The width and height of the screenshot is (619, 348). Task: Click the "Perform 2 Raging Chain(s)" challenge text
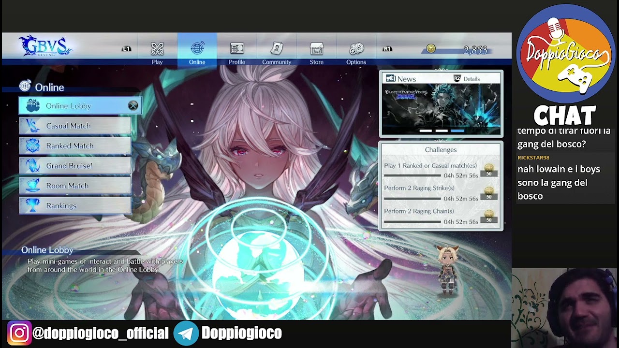click(419, 211)
